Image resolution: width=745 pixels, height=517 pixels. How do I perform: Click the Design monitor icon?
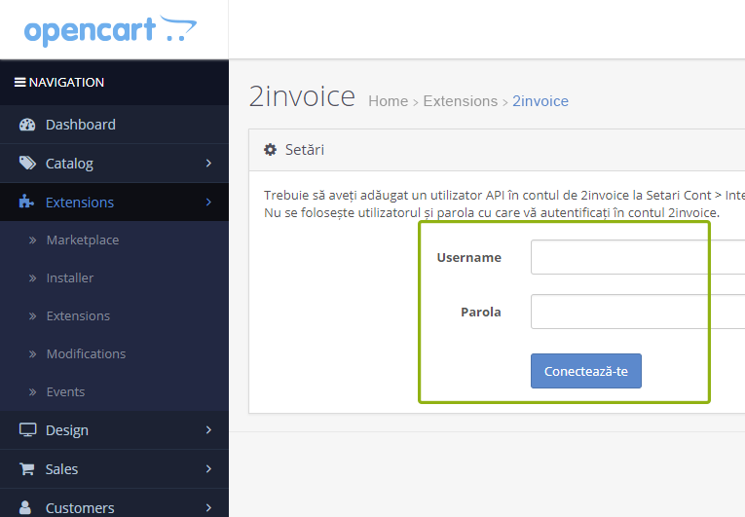[x=27, y=430]
